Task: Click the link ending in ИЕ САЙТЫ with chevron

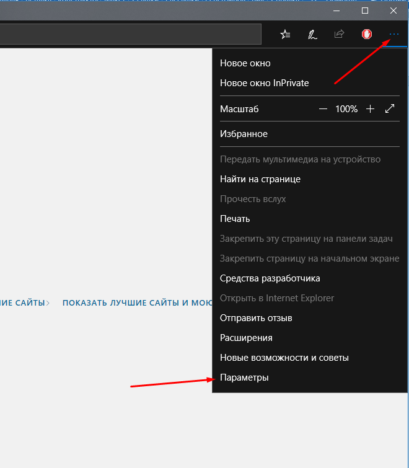Action: 25,302
